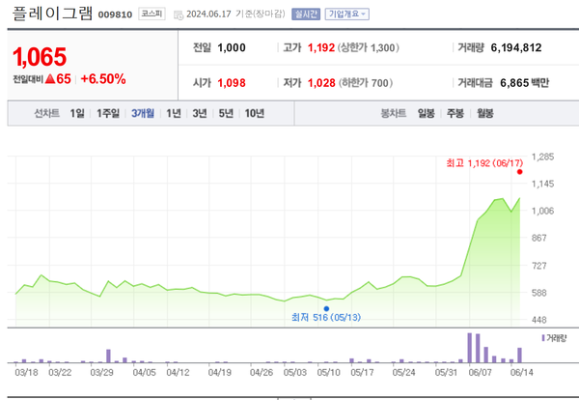Click the 하한가 700 text
Screen dimensions: 579x400
pyautogui.click(x=366, y=83)
